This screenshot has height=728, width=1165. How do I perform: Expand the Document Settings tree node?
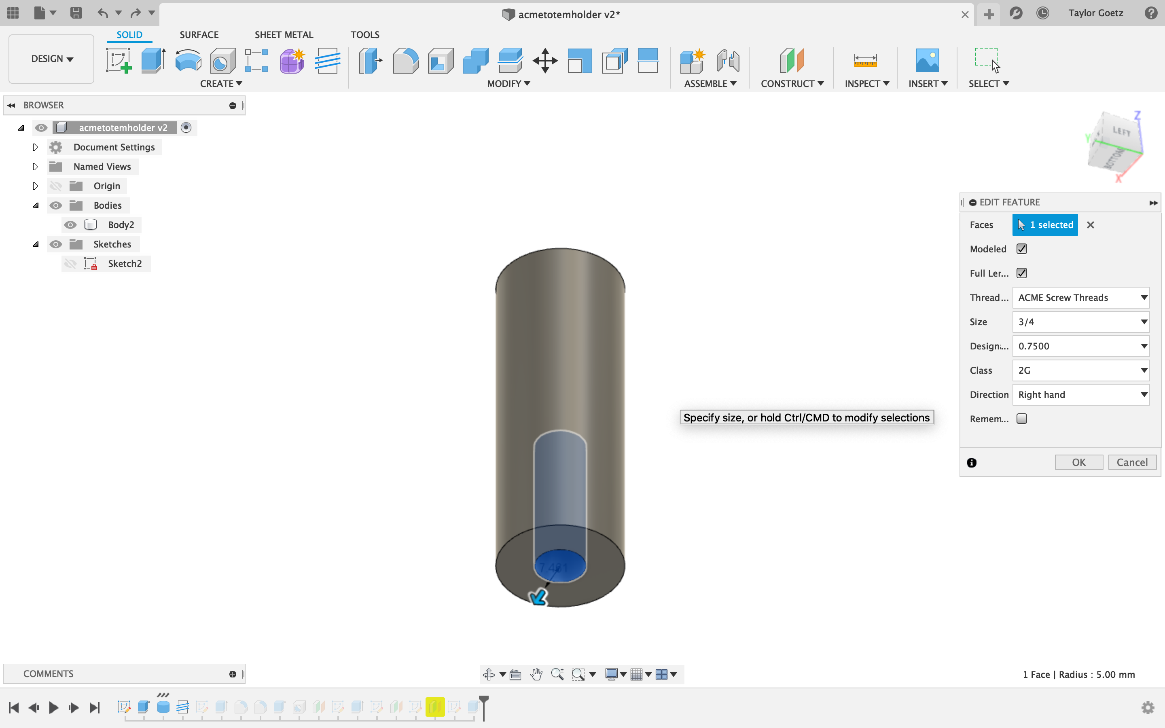coord(35,147)
